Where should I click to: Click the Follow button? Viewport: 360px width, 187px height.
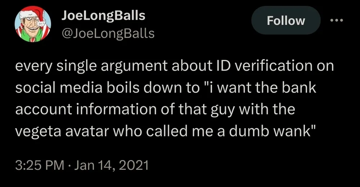click(x=285, y=20)
